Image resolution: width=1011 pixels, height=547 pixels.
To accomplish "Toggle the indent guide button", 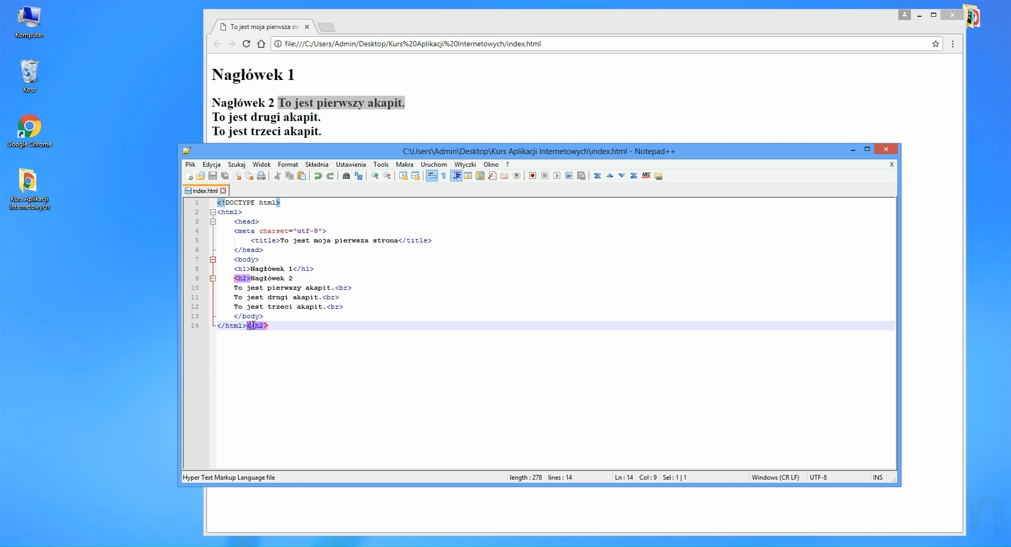I will pyautogui.click(x=457, y=176).
